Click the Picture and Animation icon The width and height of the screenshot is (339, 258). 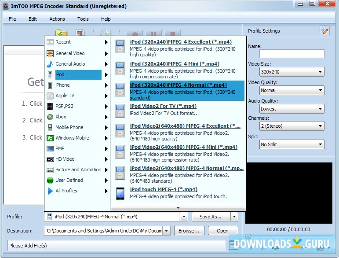pyautogui.click(x=50, y=170)
